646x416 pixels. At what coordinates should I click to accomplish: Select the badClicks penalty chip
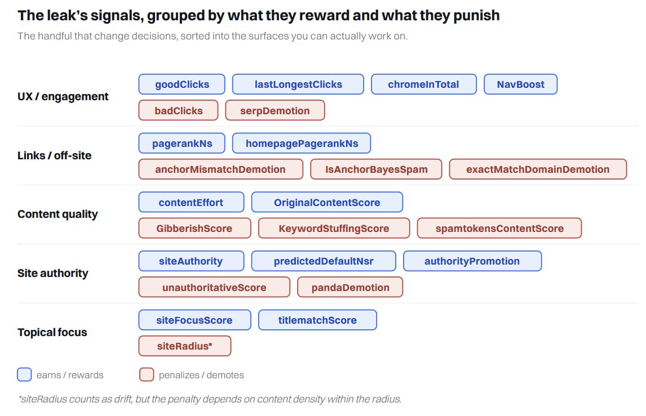point(178,110)
